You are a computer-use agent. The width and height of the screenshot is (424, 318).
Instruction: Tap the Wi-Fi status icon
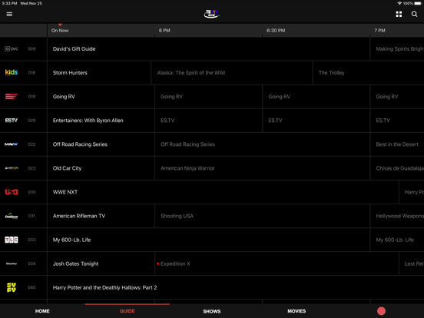click(399, 3)
